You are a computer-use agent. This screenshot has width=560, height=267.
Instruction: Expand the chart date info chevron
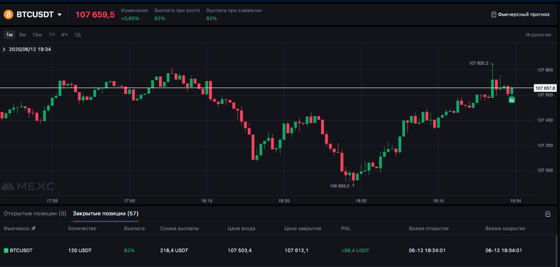(x=4, y=49)
